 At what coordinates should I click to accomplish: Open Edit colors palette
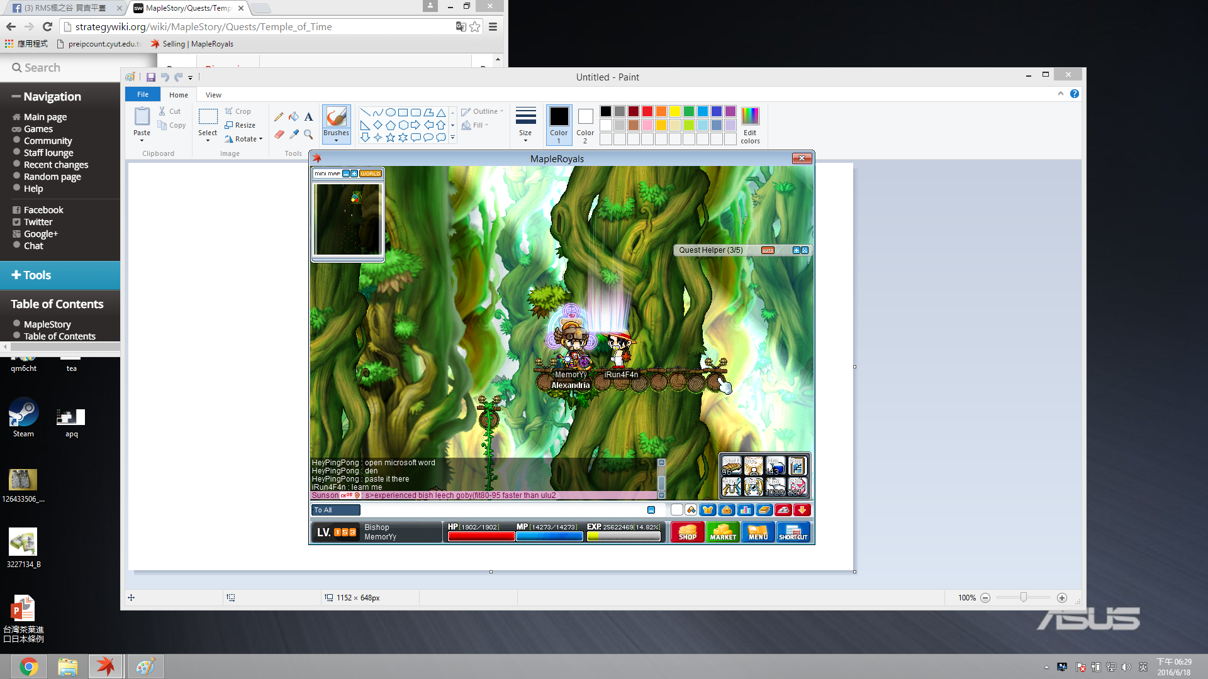pos(750,124)
